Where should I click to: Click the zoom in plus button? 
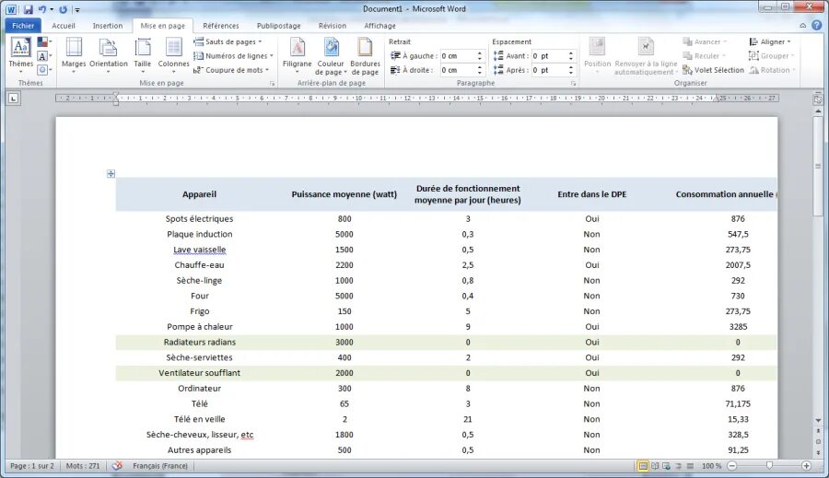point(806,466)
